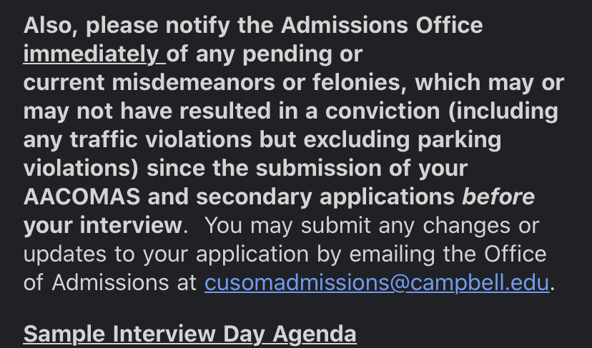Viewport: 592px width, 348px height.
Task: Click the phrase "traffic violations"
Action: 160,139
